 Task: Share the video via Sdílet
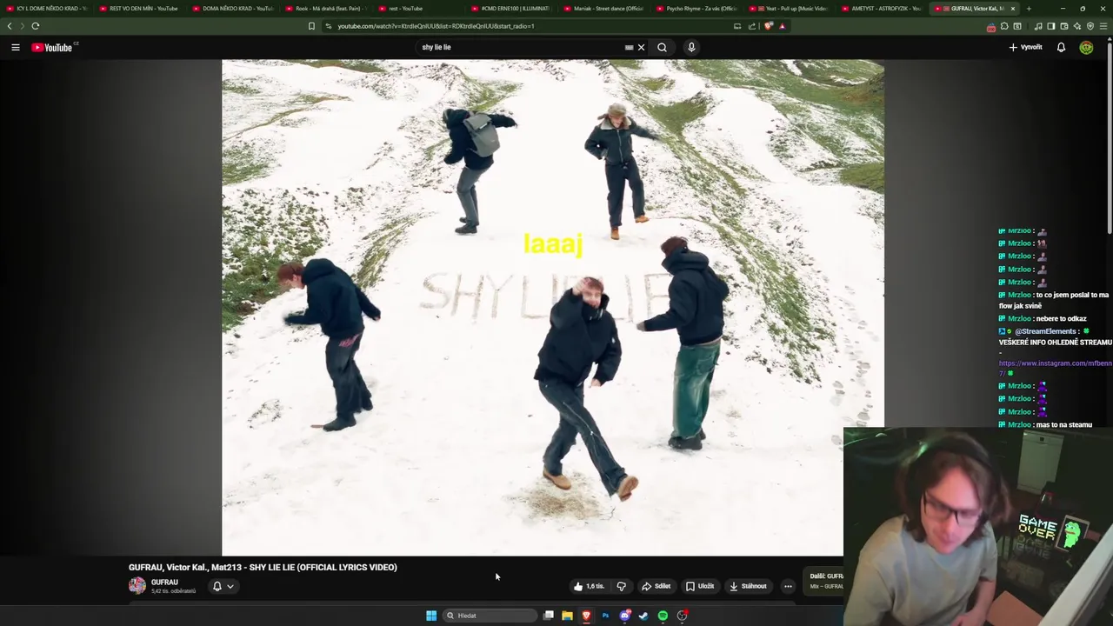(656, 586)
